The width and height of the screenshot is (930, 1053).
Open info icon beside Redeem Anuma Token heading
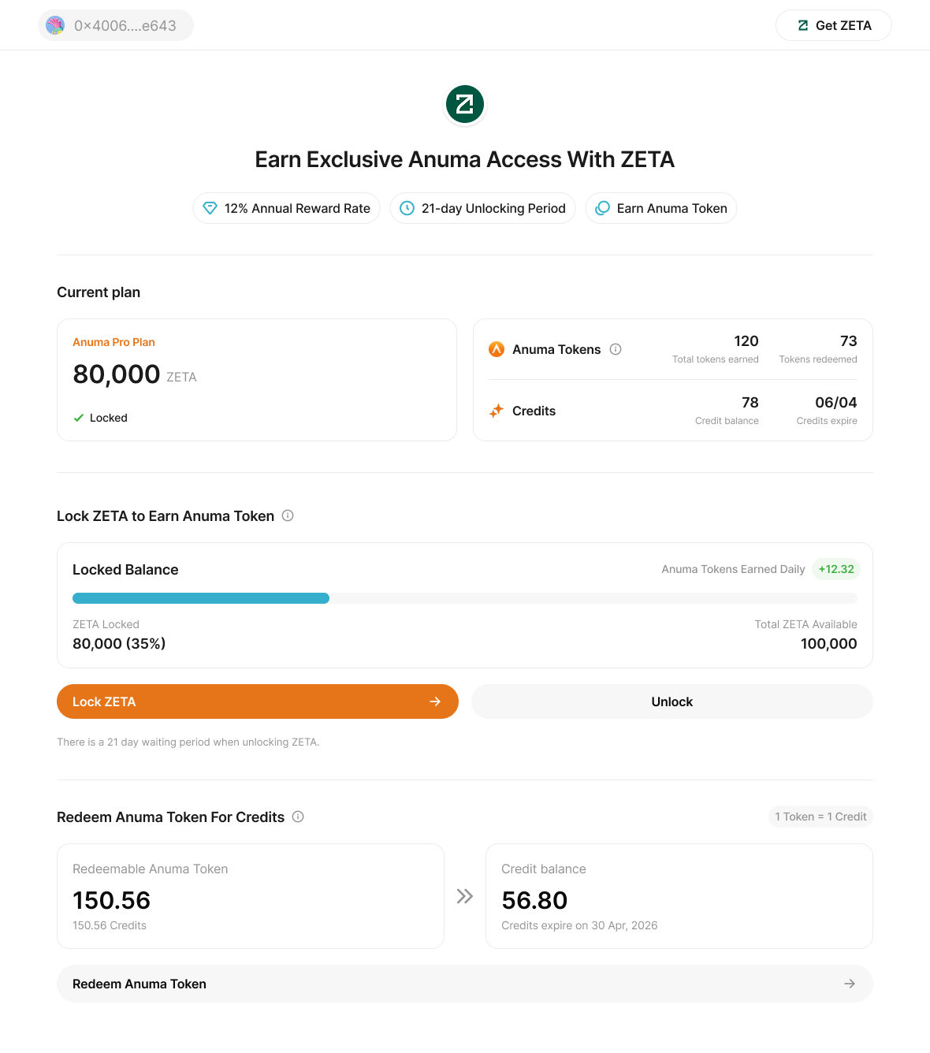pyautogui.click(x=298, y=817)
